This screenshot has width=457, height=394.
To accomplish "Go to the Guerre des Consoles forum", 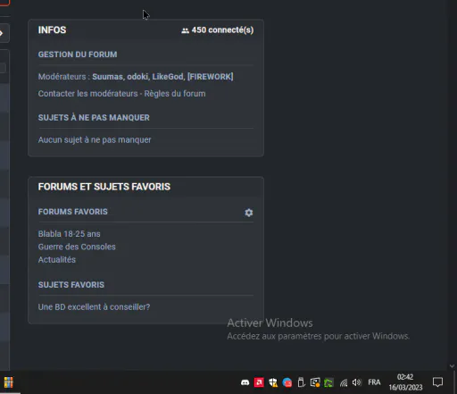I will 77,247.
